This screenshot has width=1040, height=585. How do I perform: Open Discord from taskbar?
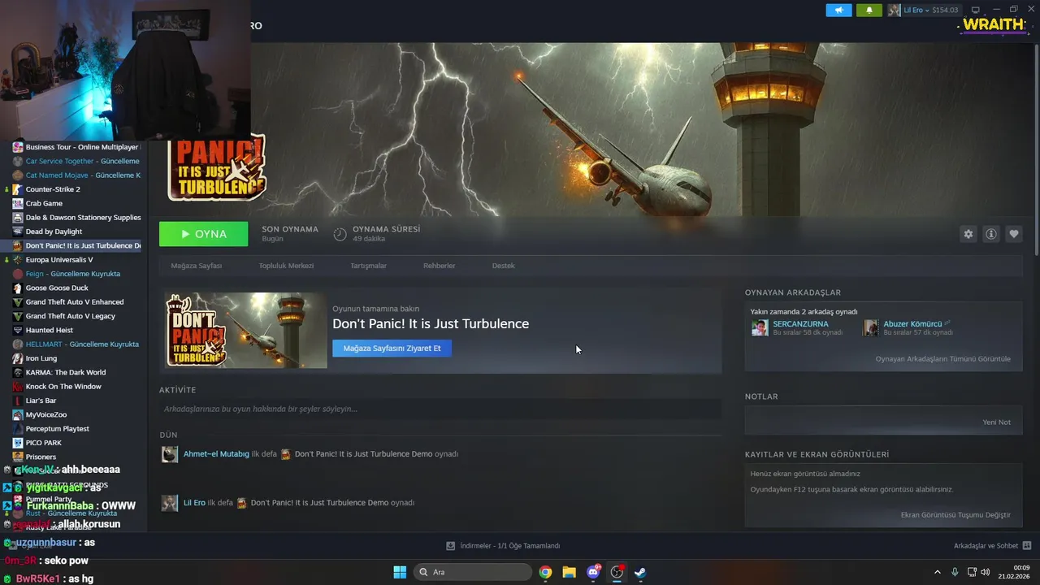[x=593, y=572]
